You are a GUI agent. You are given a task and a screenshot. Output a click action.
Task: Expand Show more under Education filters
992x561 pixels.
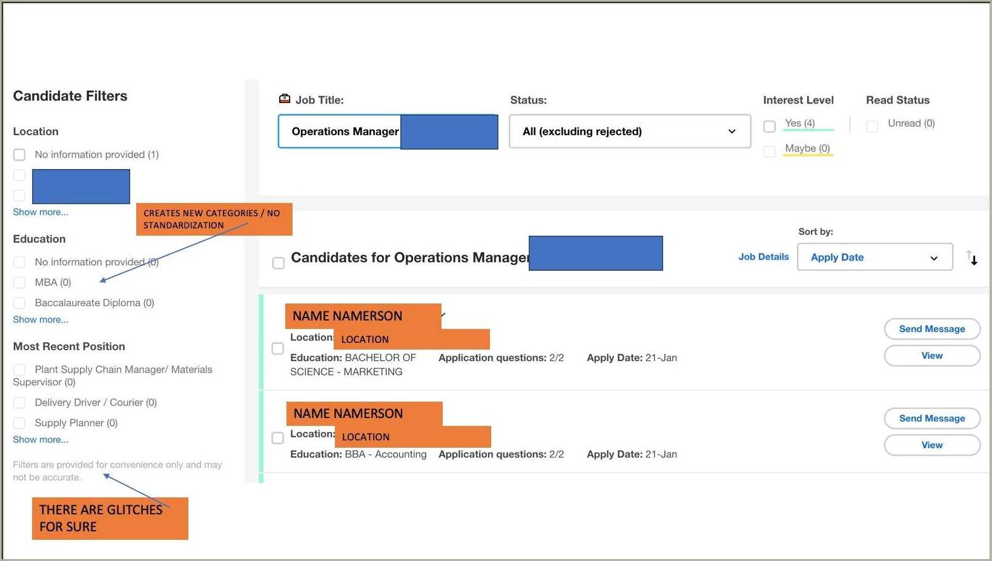[41, 320]
